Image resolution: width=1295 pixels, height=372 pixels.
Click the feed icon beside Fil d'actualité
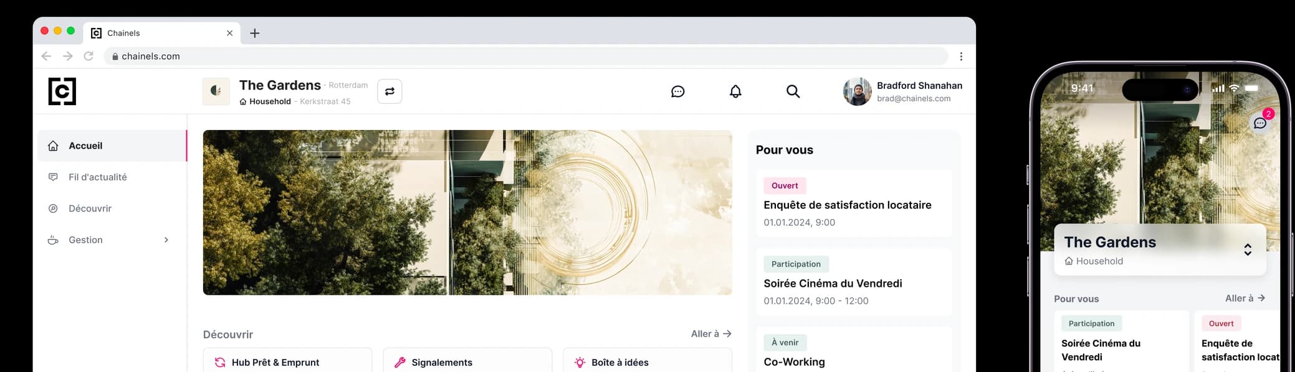(x=53, y=177)
